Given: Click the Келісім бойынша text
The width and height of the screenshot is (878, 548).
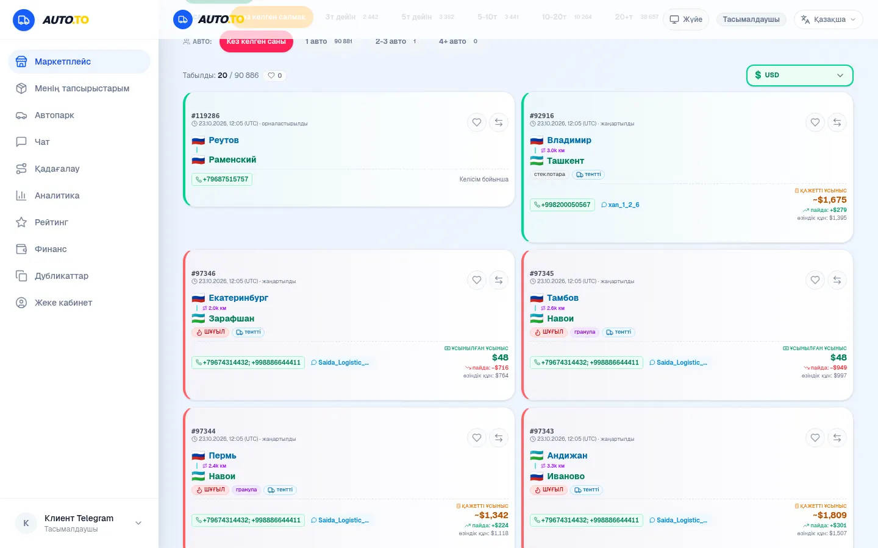Looking at the screenshot, I should 484,180.
